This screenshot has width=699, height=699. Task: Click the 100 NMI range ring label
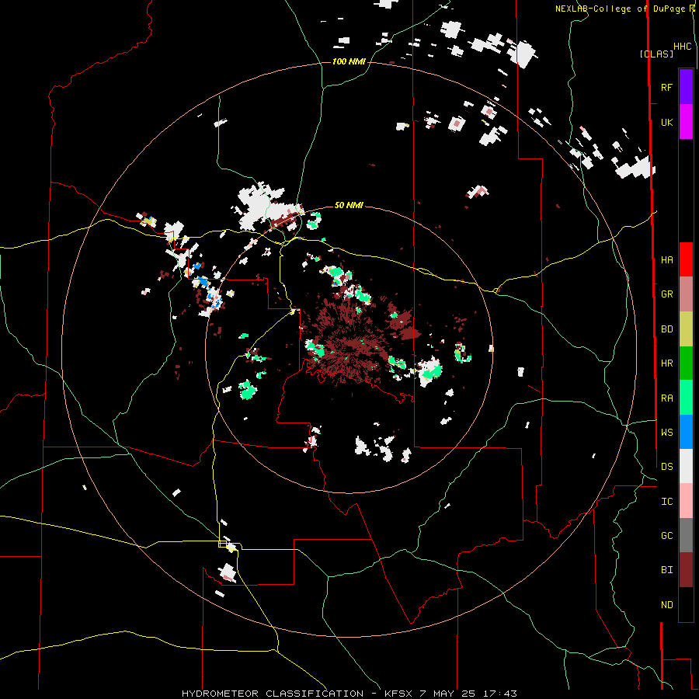point(349,61)
